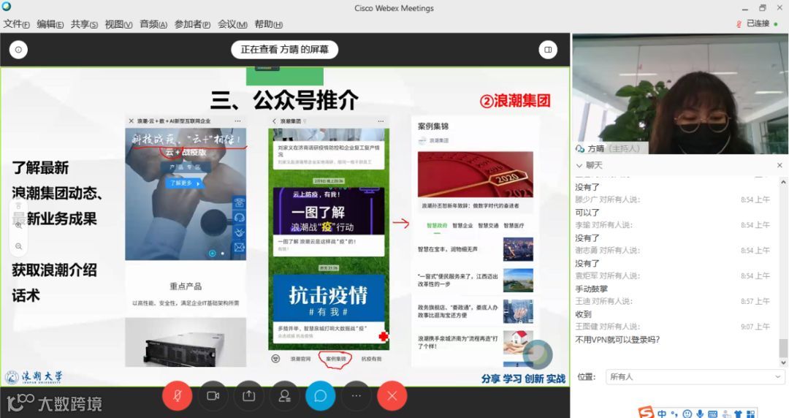The width and height of the screenshot is (789, 418).
Task: Click the Sogou input method S icon
Action: [646, 413]
